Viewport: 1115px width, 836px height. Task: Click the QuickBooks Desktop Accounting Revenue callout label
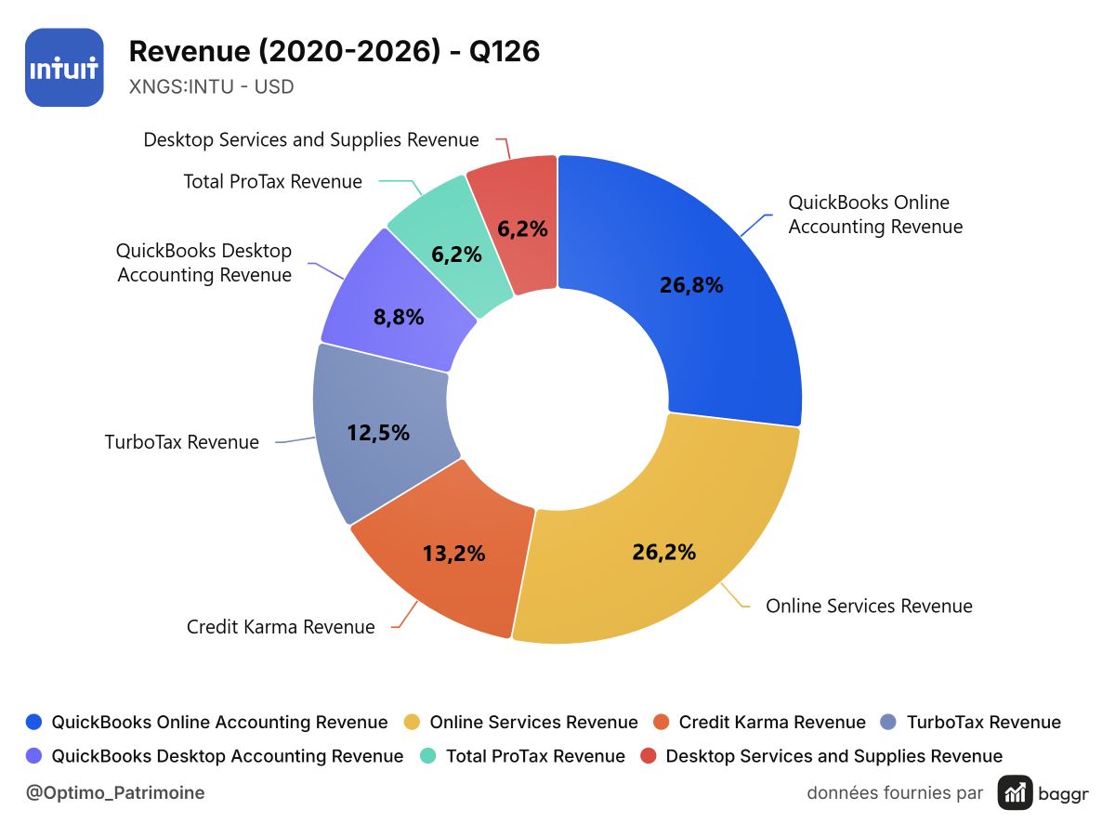pos(204,263)
